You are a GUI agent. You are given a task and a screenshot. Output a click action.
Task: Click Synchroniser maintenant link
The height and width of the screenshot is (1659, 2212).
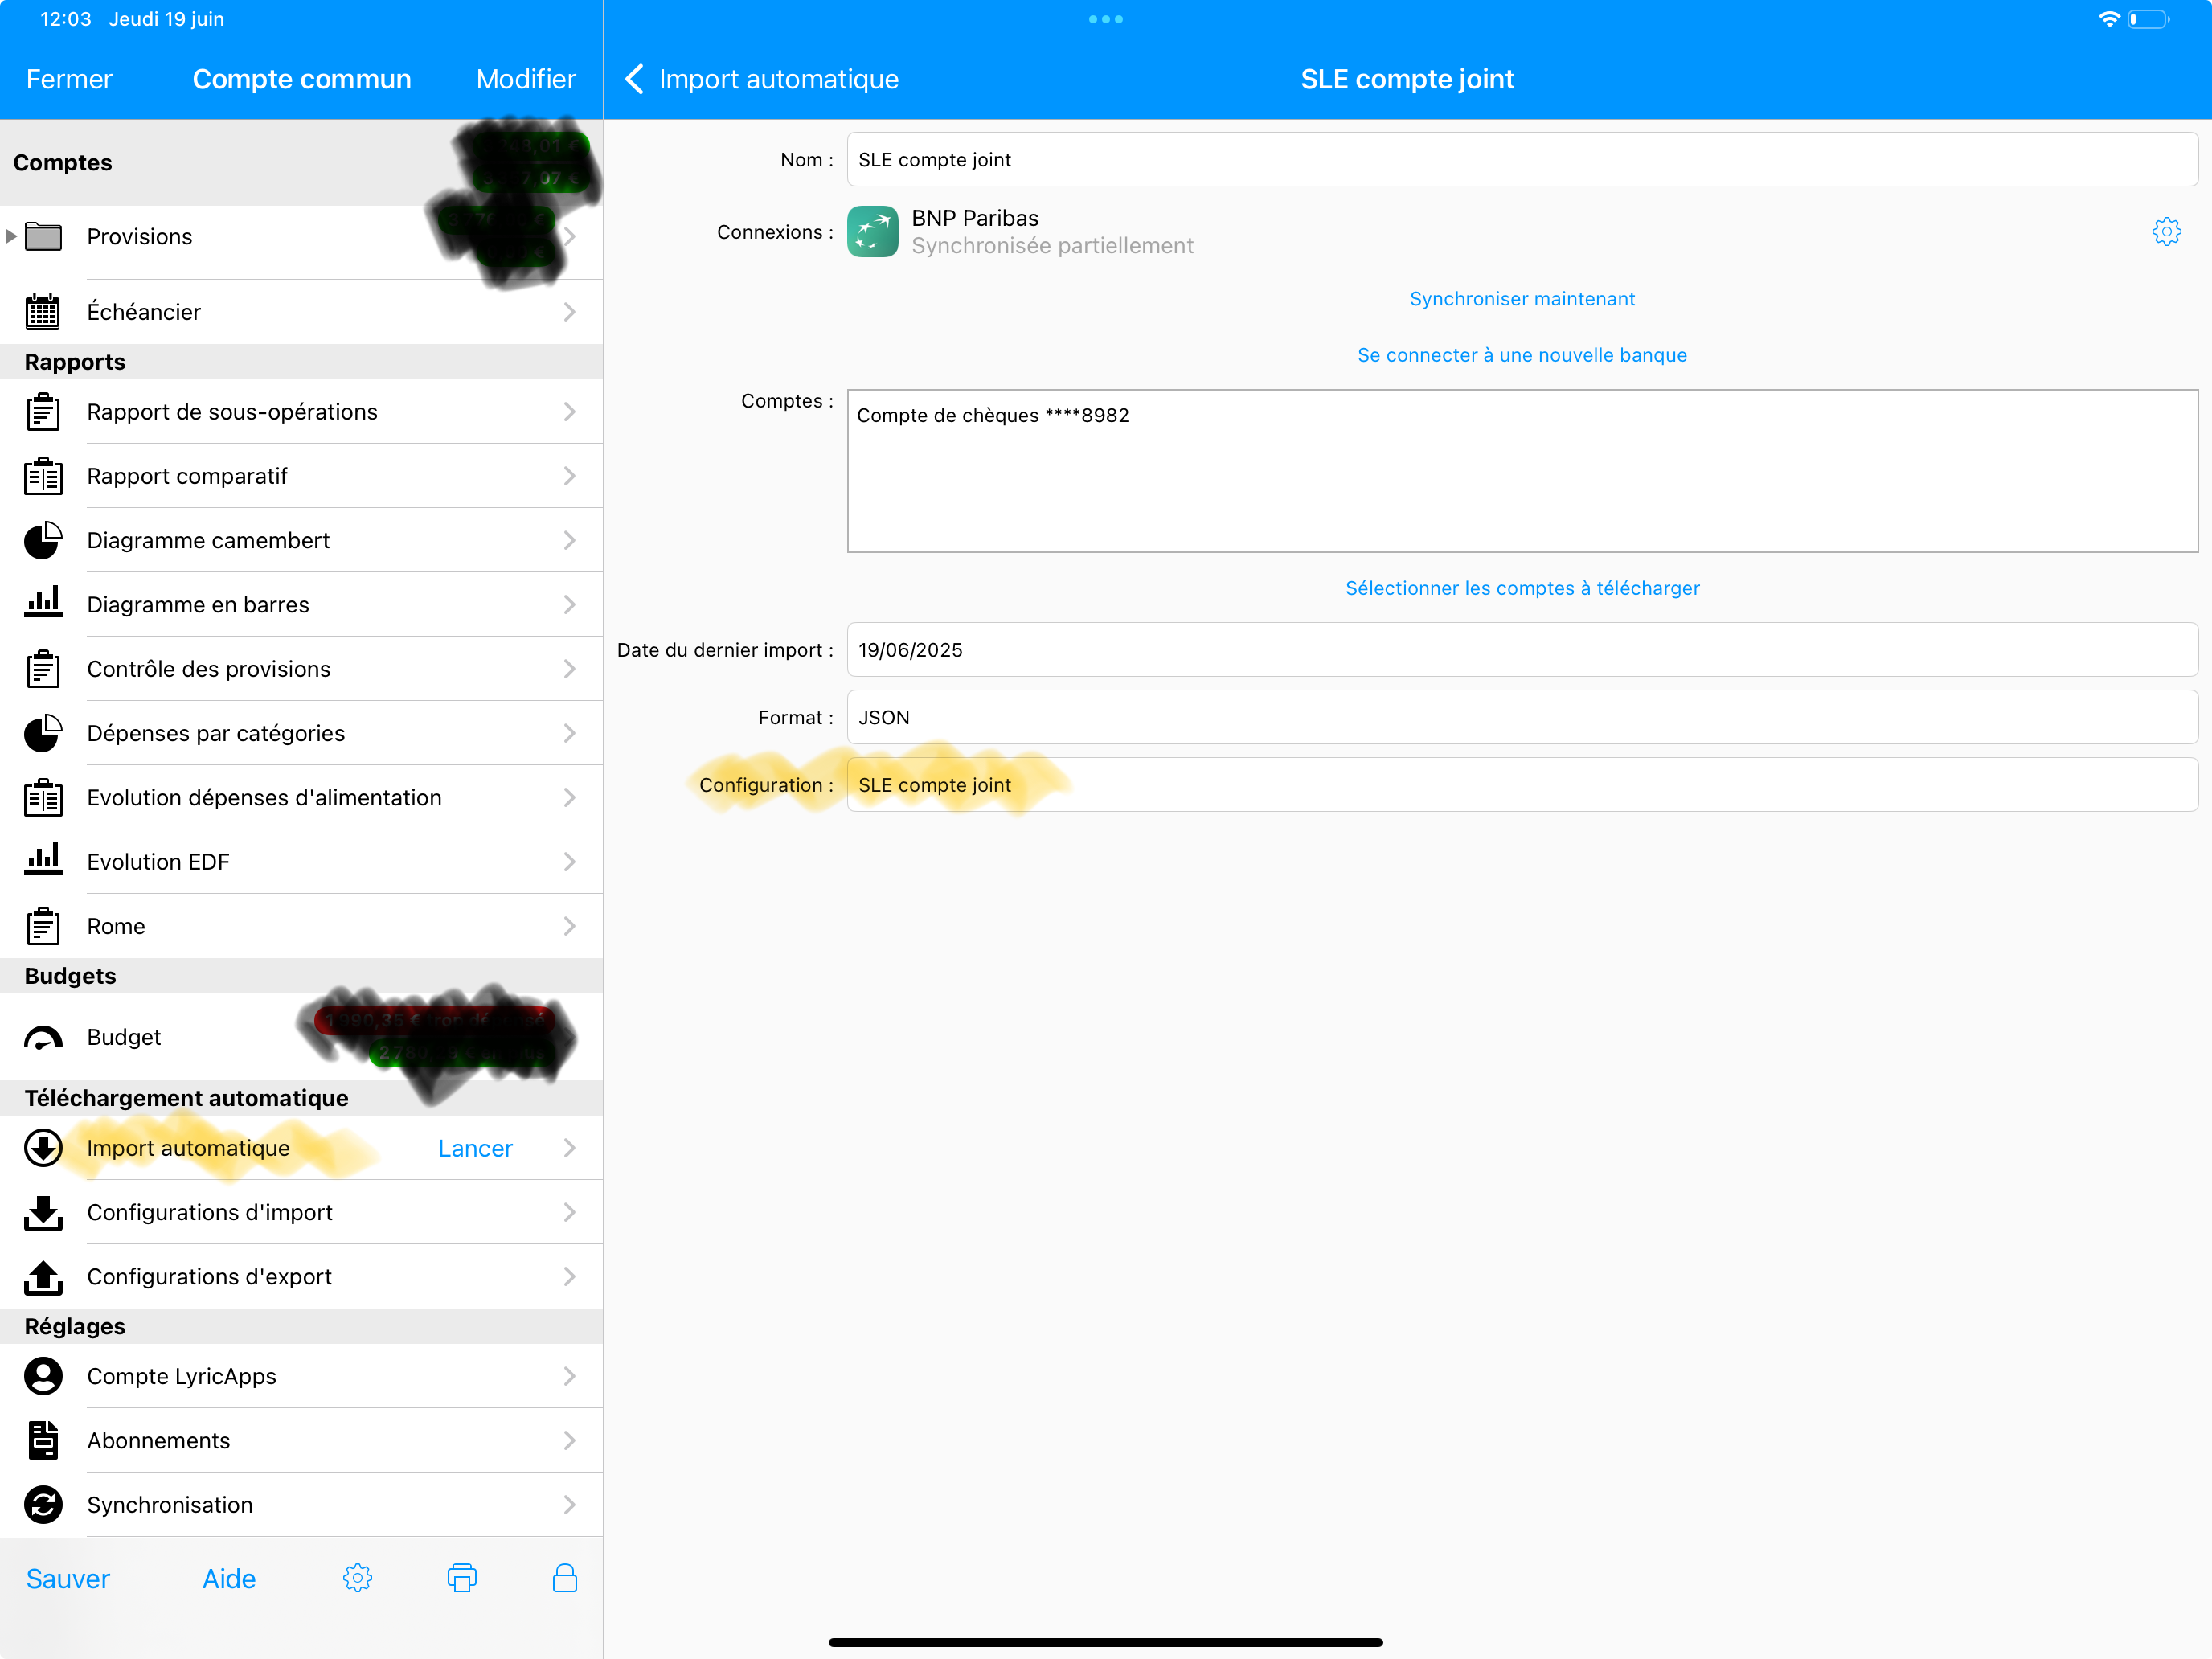(x=1522, y=299)
